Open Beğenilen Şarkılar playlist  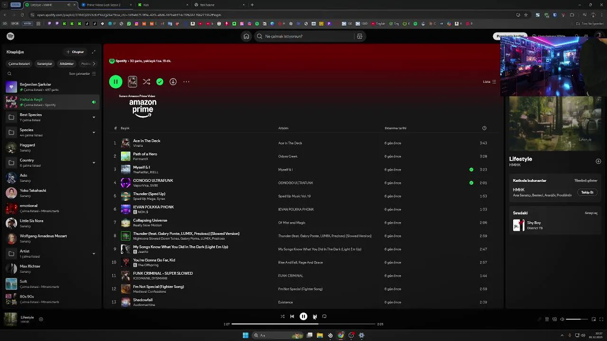(x=51, y=87)
